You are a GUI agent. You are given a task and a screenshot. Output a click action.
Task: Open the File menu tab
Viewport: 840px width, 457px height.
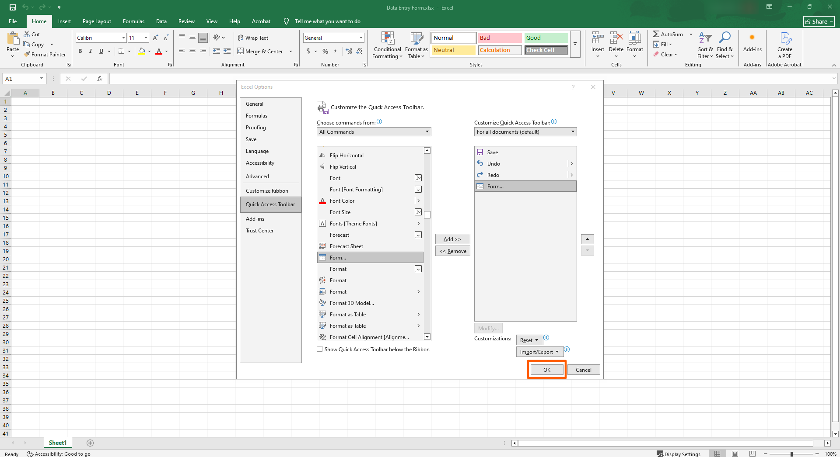pyautogui.click(x=13, y=21)
